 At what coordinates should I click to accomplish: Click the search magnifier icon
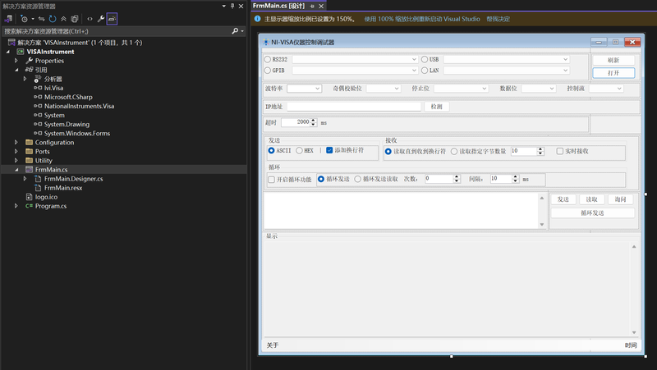(235, 31)
